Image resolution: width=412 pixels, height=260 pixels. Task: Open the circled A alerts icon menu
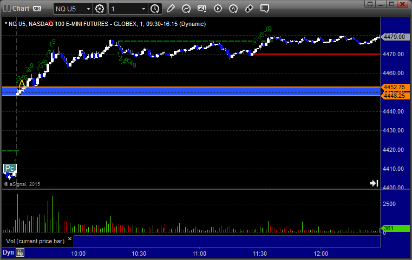233,9
